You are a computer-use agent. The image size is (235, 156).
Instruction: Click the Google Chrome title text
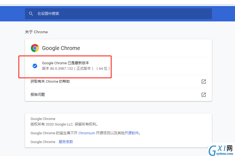(x=61, y=48)
